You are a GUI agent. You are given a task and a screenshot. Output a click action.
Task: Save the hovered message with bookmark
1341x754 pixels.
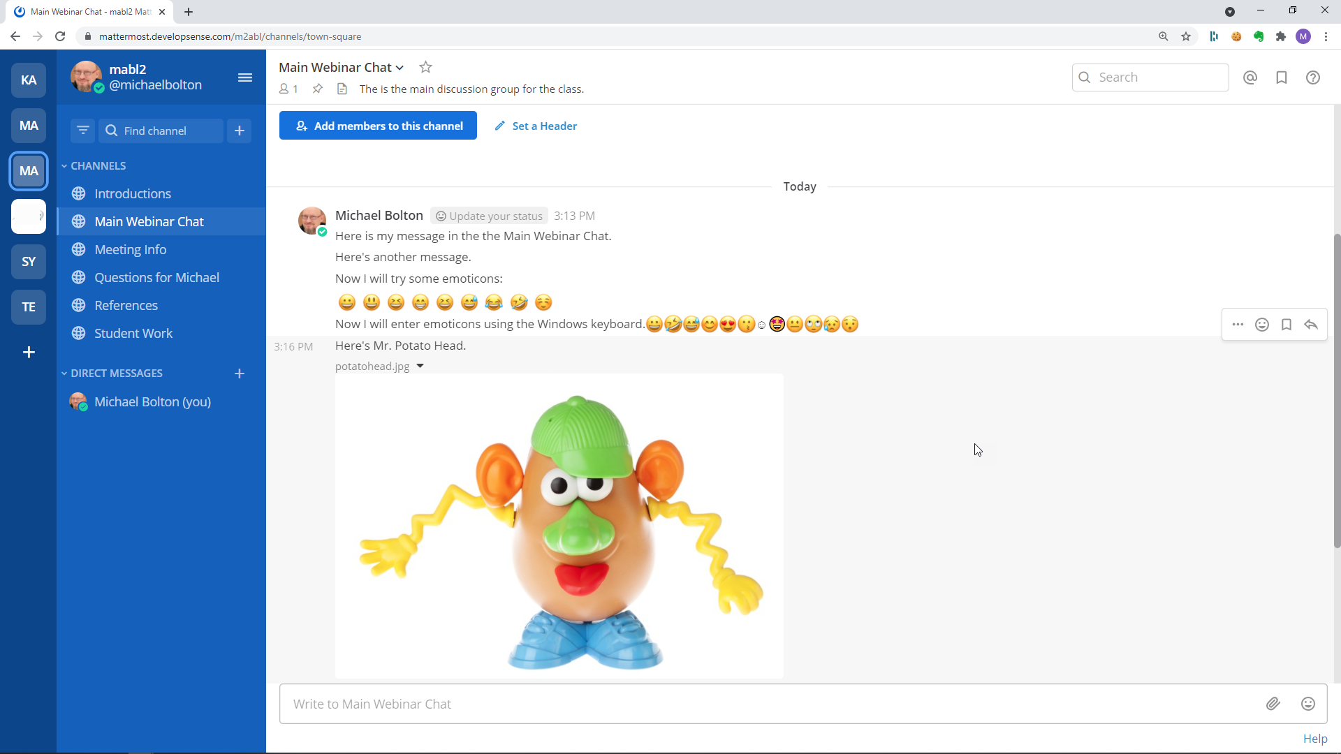click(x=1287, y=325)
